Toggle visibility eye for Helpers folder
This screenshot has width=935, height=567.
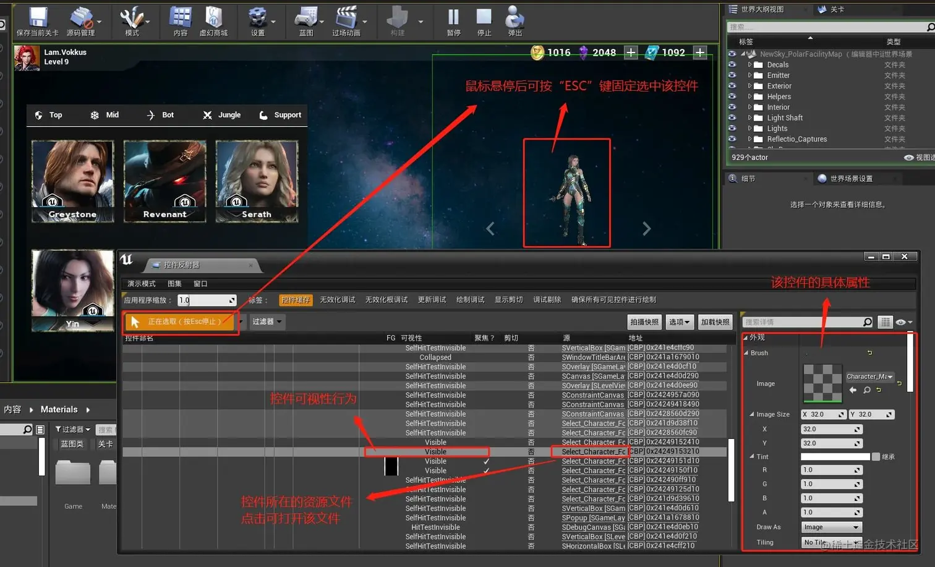[x=732, y=96]
